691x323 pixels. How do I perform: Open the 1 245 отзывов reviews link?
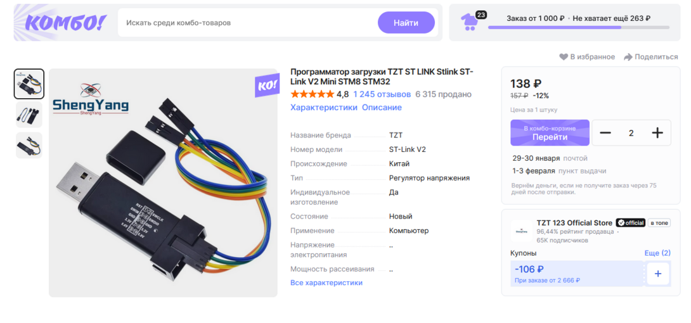coord(382,94)
